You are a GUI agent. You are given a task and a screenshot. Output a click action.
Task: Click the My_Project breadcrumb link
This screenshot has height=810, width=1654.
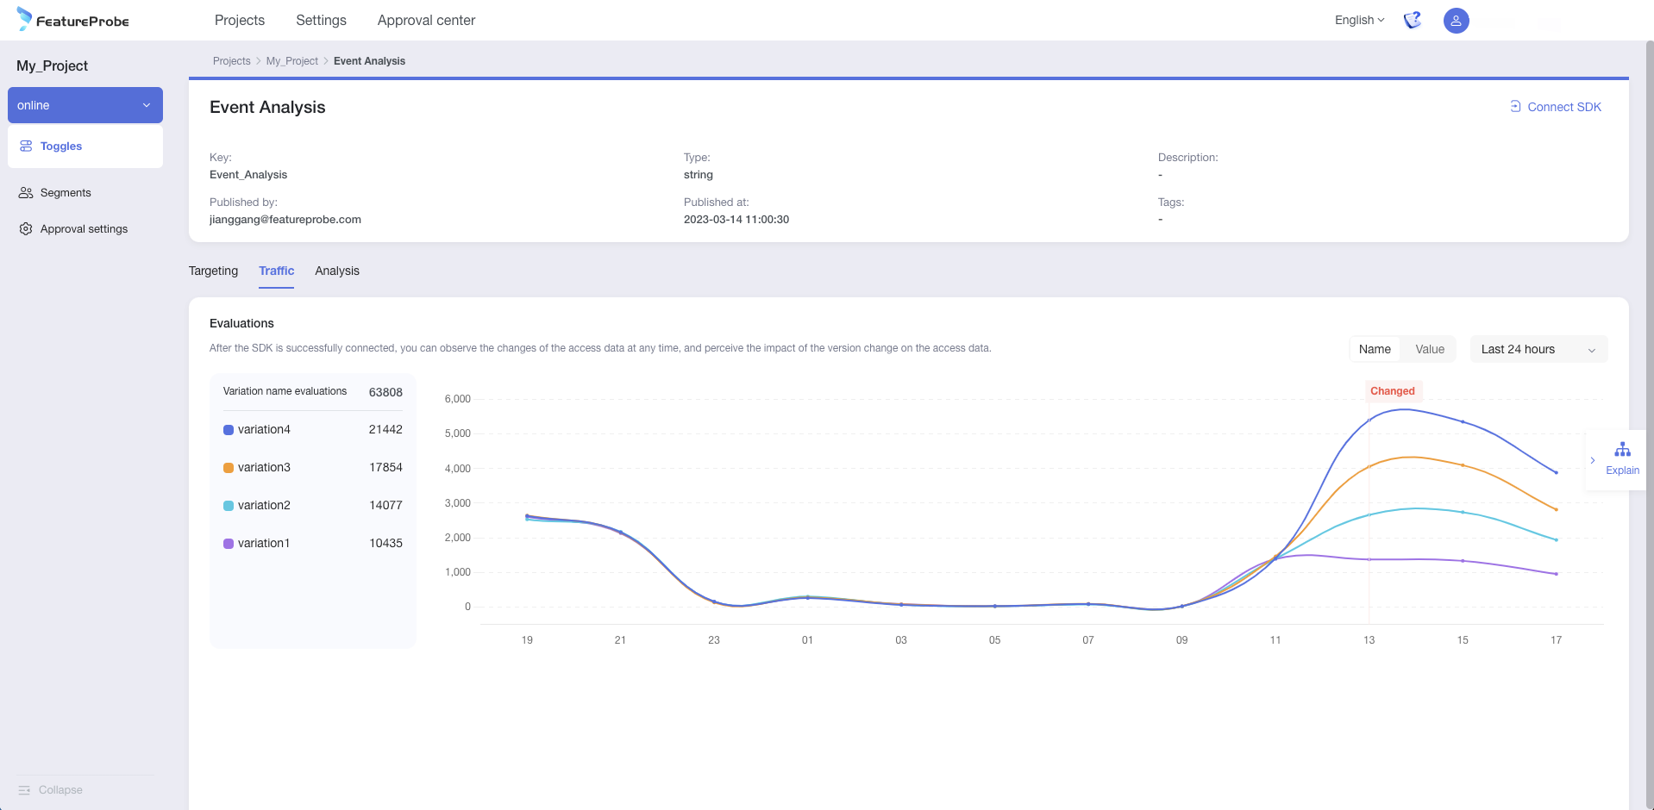tap(291, 61)
